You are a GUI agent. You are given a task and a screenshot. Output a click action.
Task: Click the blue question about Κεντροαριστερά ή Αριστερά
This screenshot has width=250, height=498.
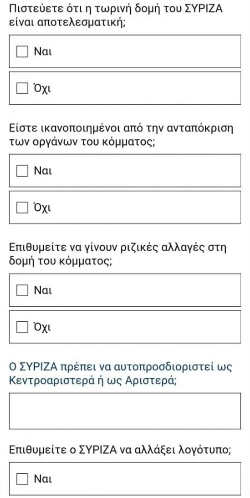pos(120,374)
